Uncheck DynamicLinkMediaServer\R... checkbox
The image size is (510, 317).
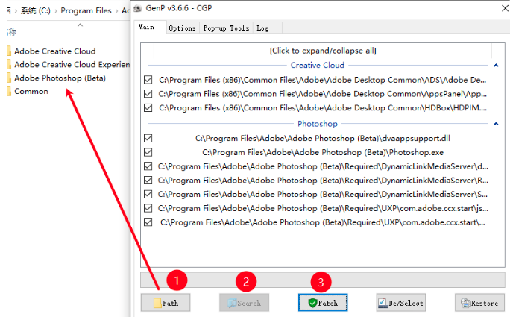148,181
